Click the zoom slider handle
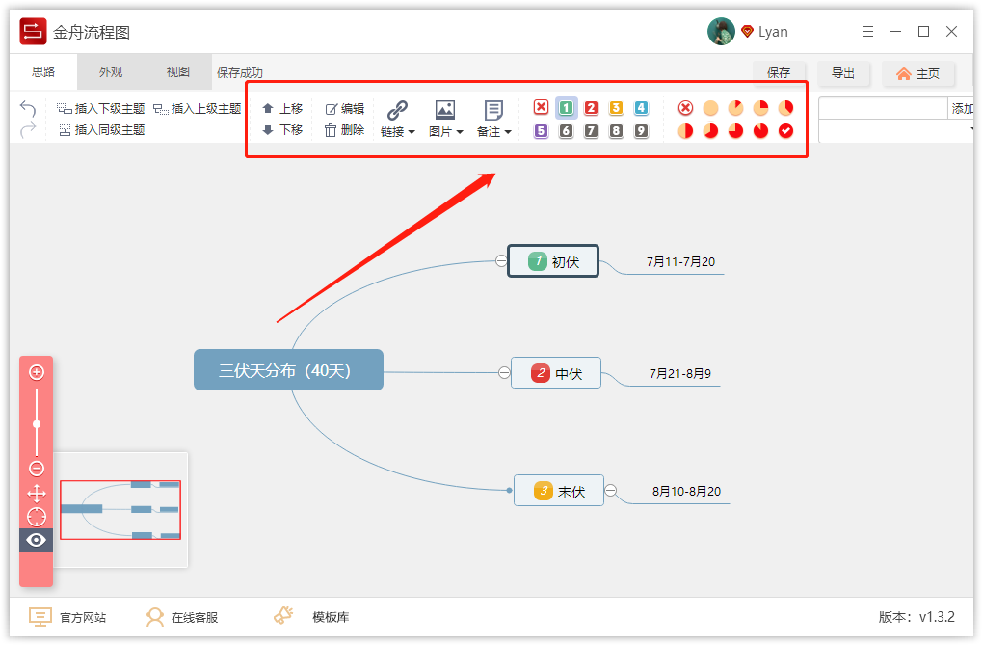The width and height of the screenshot is (983, 646). (x=37, y=424)
